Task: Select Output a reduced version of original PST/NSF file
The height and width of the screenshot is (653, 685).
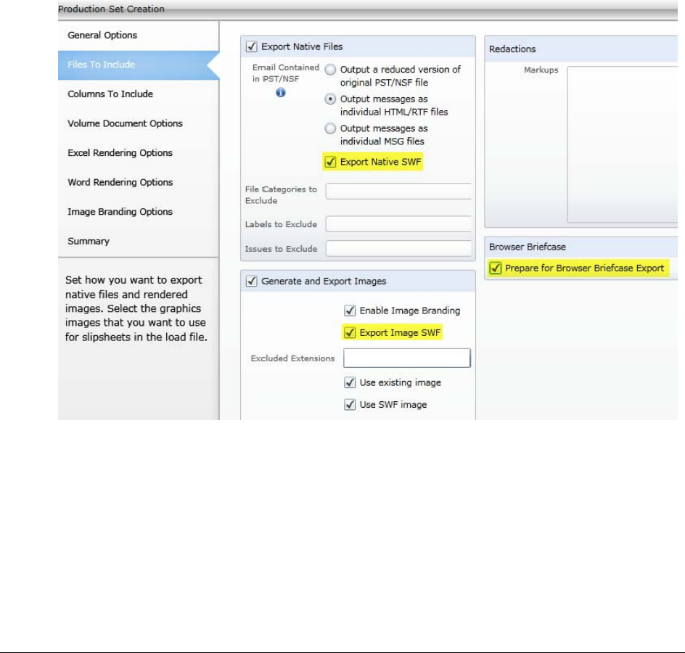Action: 330,70
